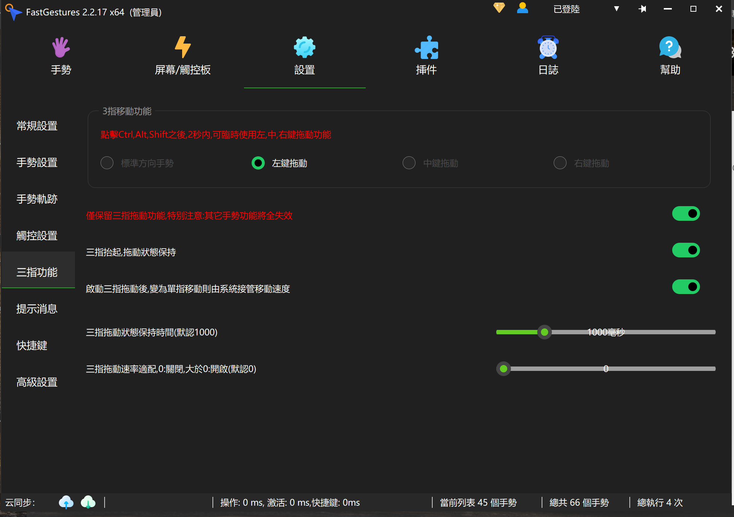This screenshot has width=734, height=517.
Task: Toggle 三指抬起,拖動狀態保持 switch
Action: pos(686,250)
